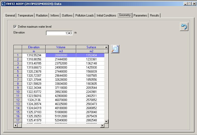This screenshot has width=197, height=135.
Task: Click the table's scroll up arrow
Action: point(106,47)
